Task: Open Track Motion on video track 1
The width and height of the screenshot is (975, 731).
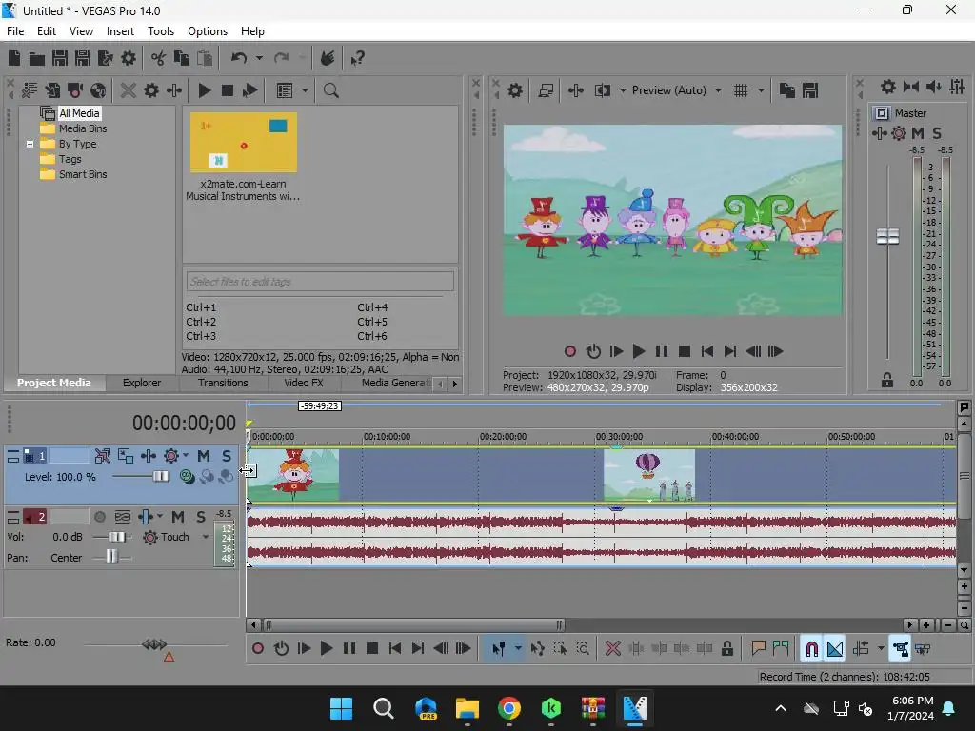Action: tap(126, 456)
